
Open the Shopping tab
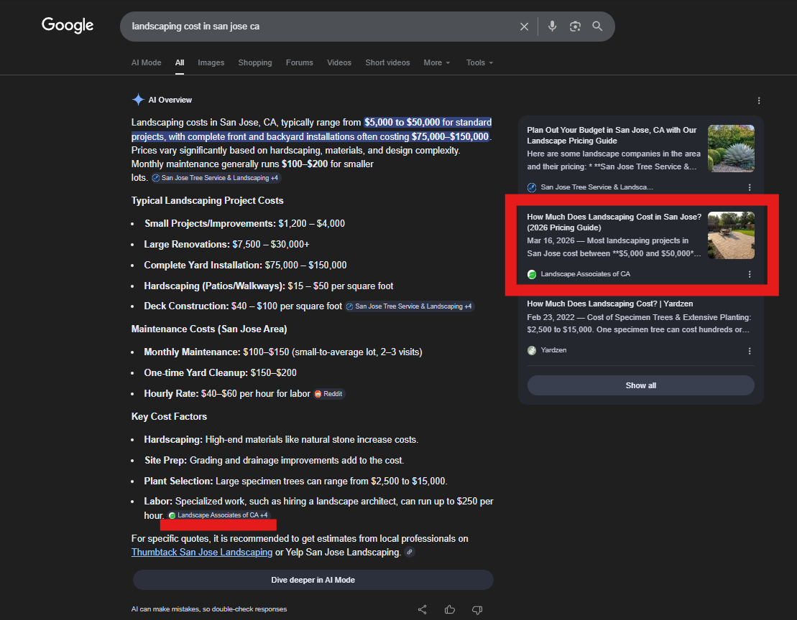pos(255,62)
